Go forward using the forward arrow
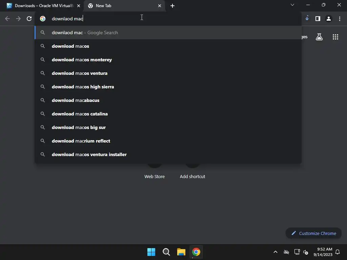Viewport: 347px width, 260px height. (18, 19)
